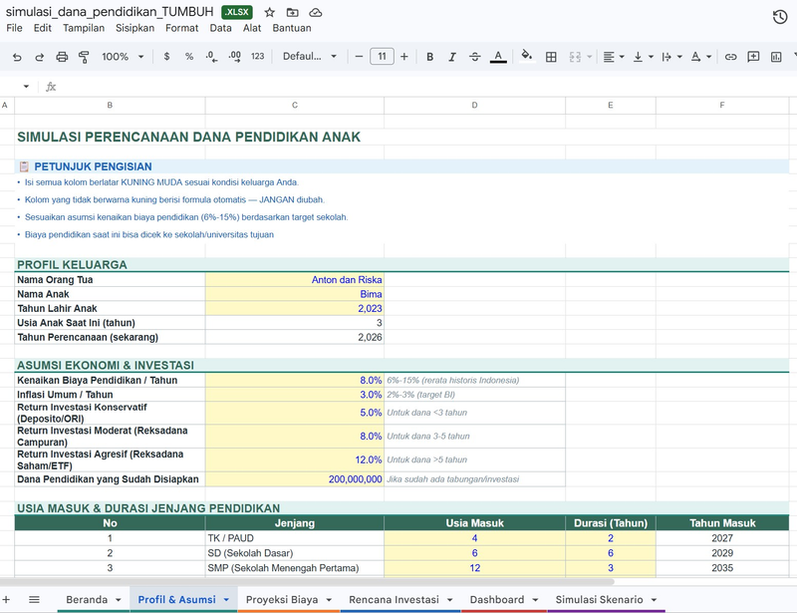
Task: Open the Bantuan menu
Action: [292, 28]
